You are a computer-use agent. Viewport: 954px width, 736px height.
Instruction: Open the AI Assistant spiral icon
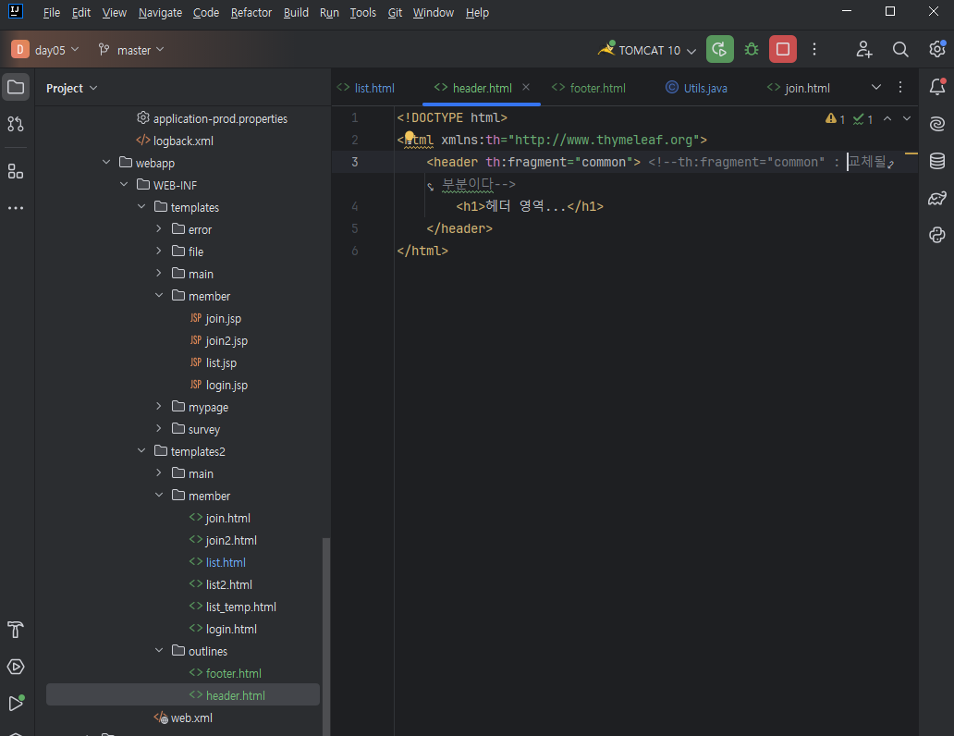(x=937, y=124)
